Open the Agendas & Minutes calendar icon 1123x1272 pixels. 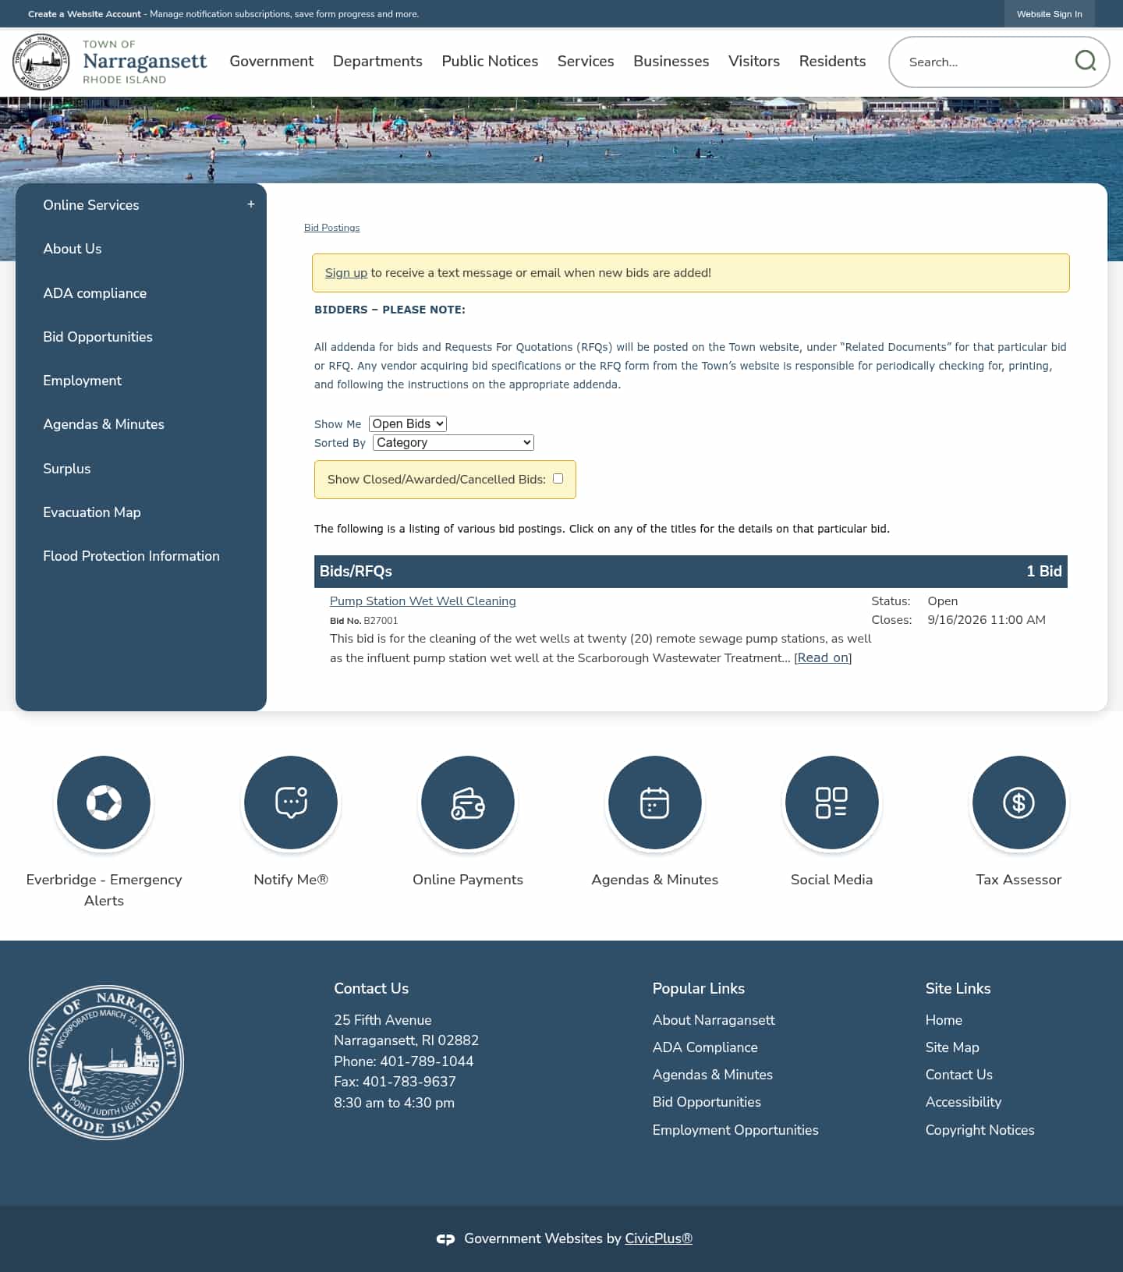click(x=655, y=803)
